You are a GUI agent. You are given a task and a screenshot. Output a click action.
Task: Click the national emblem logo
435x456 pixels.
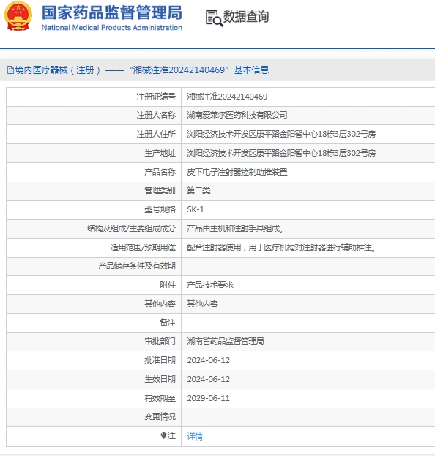18,16
